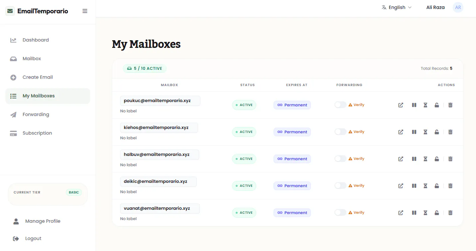This screenshot has width=476, height=251.
Task: Click hourglass expiry icon for halbuv mailbox
Action: (x=425, y=159)
